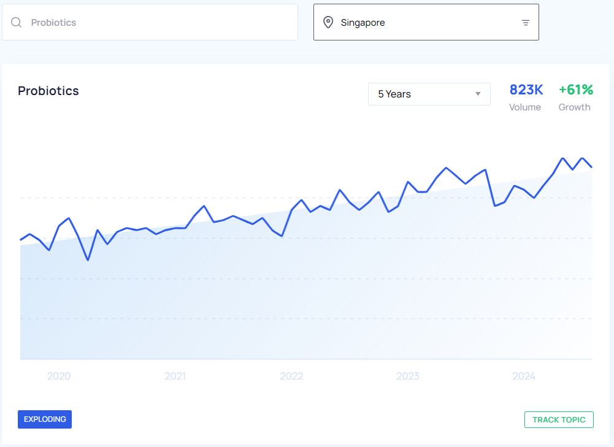This screenshot has height=447, width=614.
Task: Click the 2022 label on the timeline axis
Action: (291, 376)
